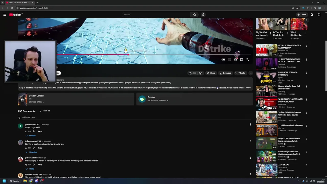The image size is (327, 184).
Task: Open Chrome from the taskbar
Action: [x=31, y=181]
